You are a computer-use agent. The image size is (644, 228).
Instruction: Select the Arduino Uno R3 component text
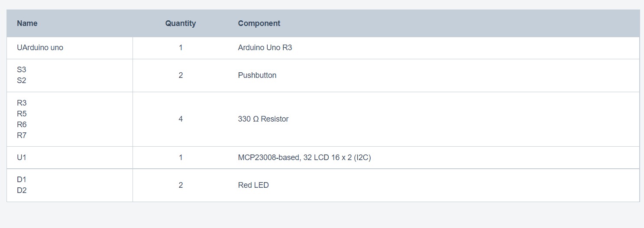tap(265, 48)
